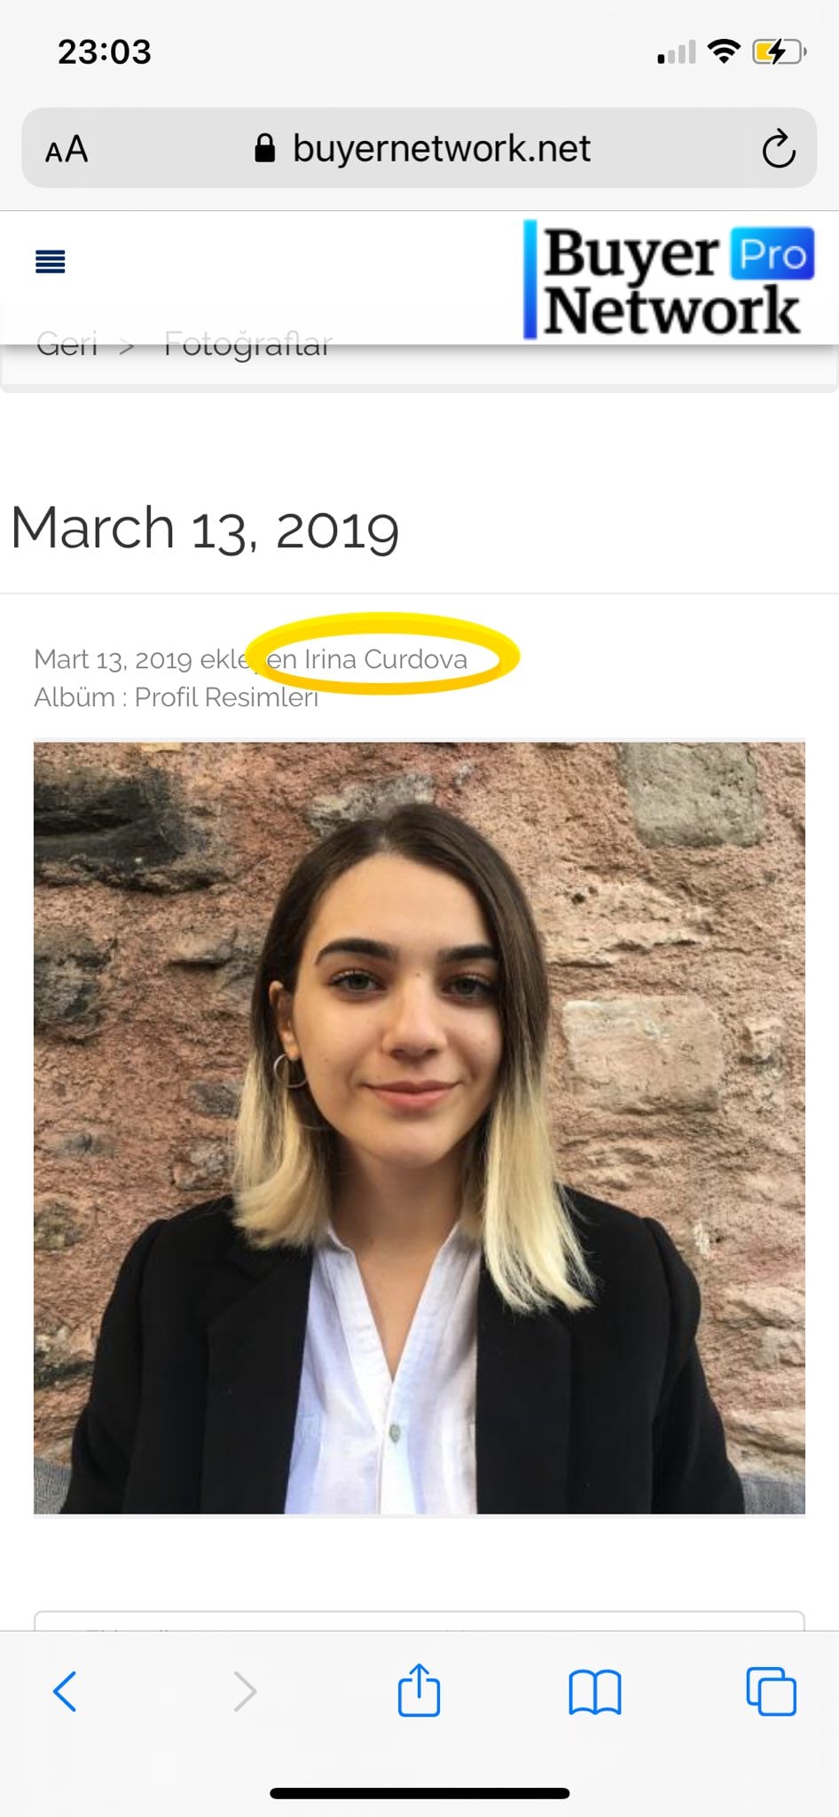The width and height of the screenshot is (839, 1817).
Task: Select the Geri breadcrumb link
Action: click(x=67, y=343)
